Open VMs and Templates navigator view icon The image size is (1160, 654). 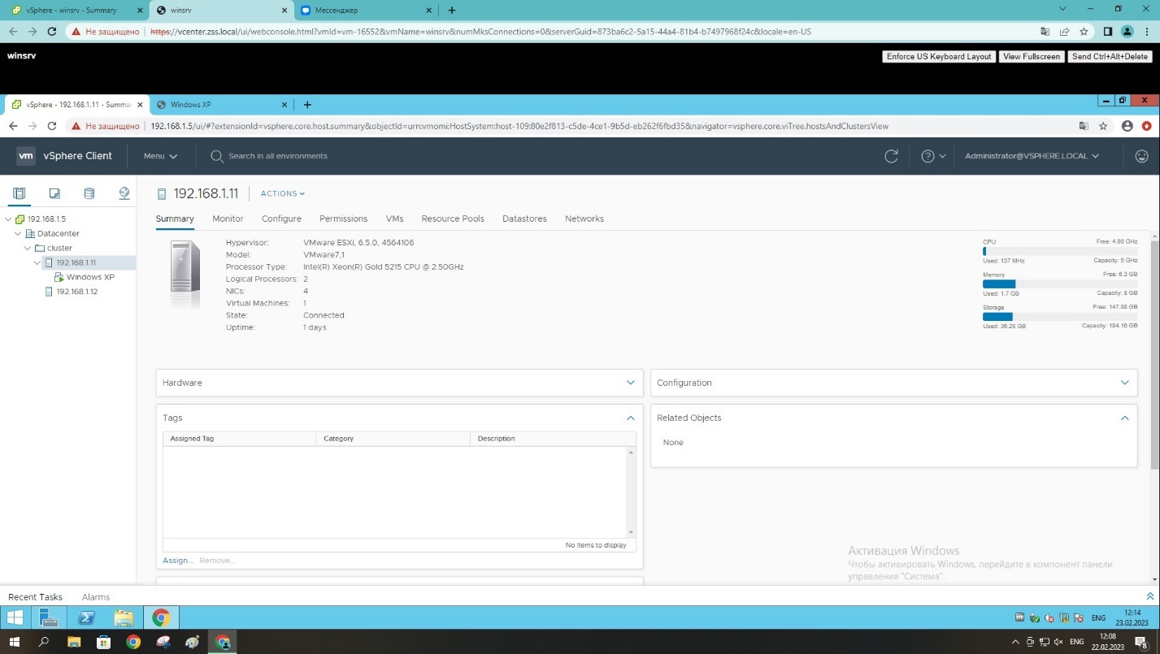54,193
